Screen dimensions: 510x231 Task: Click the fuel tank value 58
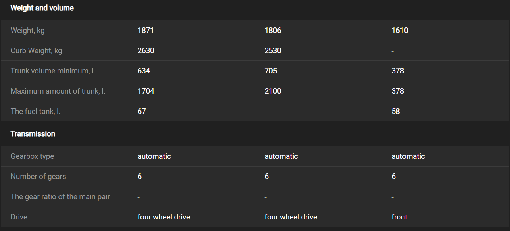tap(396, 112)
